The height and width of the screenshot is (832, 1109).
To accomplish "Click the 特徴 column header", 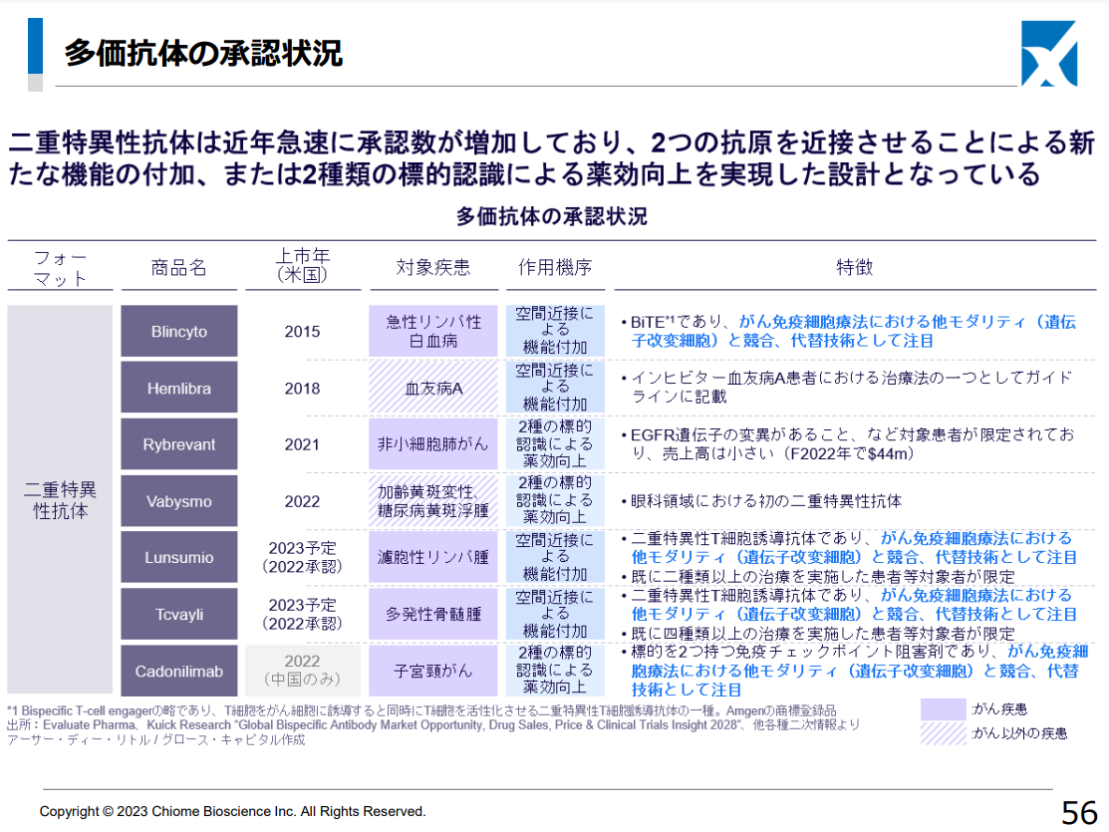I will [854, 267].
